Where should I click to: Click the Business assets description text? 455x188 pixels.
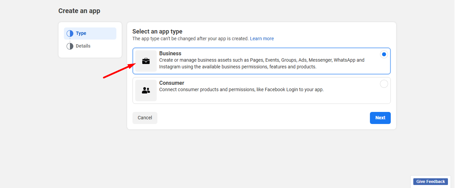click(262, 64)
